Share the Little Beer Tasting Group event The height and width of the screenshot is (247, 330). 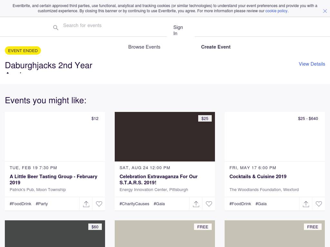click(86, 204)
